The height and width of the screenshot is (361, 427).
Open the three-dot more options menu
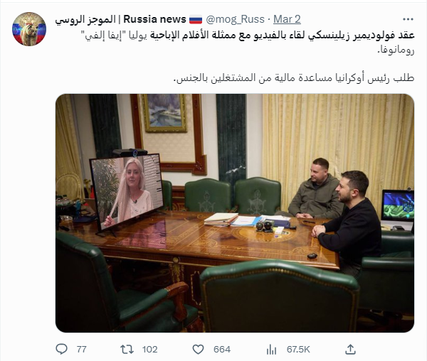[408, 19]
